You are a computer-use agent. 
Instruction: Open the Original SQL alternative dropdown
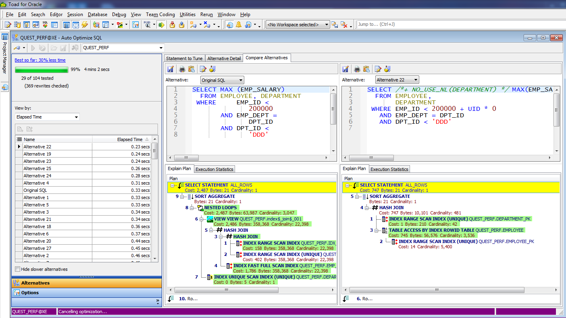pyautogui.click(x=222, y=80)
